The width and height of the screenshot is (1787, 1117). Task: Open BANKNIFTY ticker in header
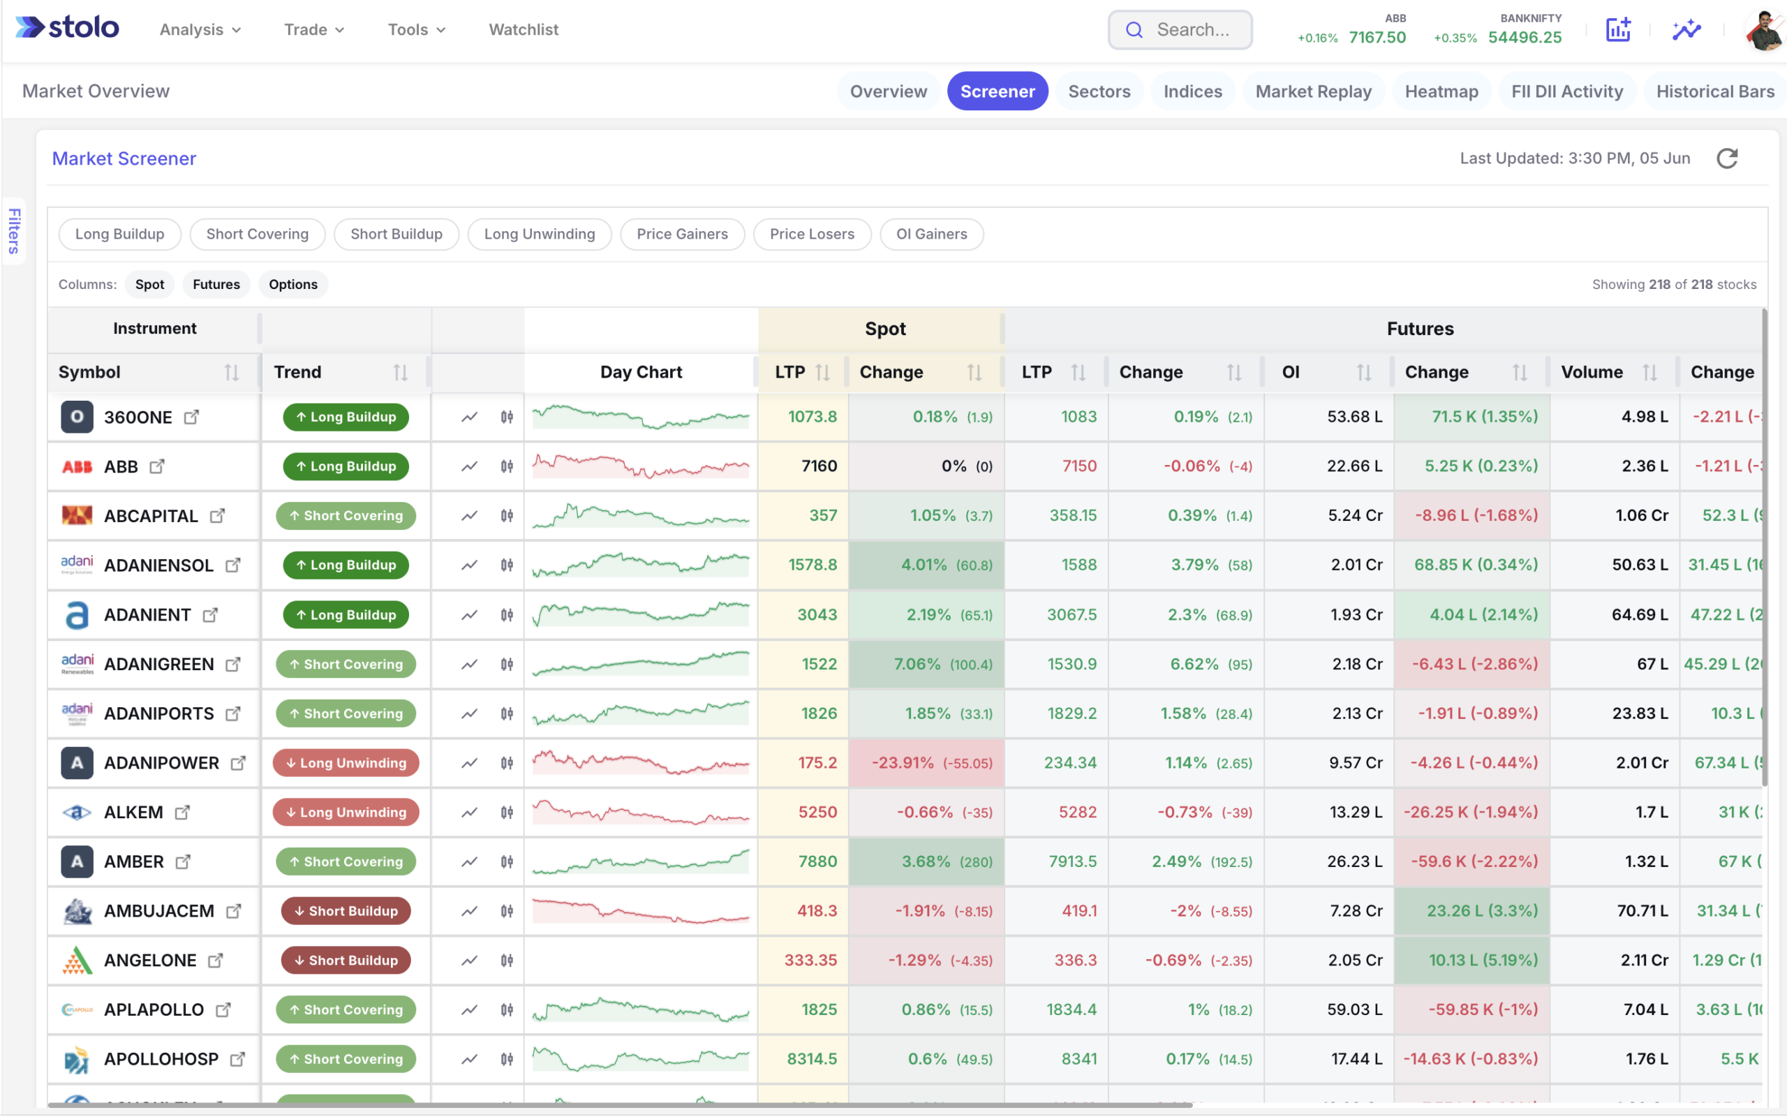coord(1498,29)
